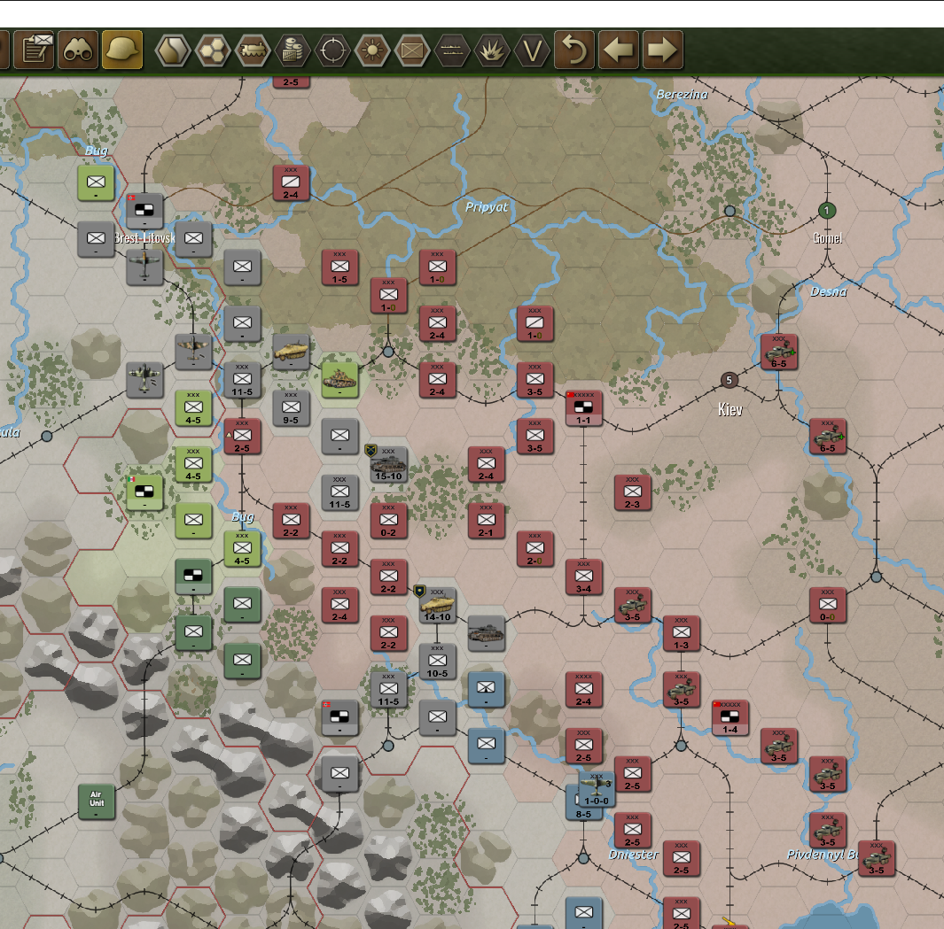Click the undo curved arrow button
The height and width of the screenshot is (929, 944).
pyautogui.click(x=574, y=50)
